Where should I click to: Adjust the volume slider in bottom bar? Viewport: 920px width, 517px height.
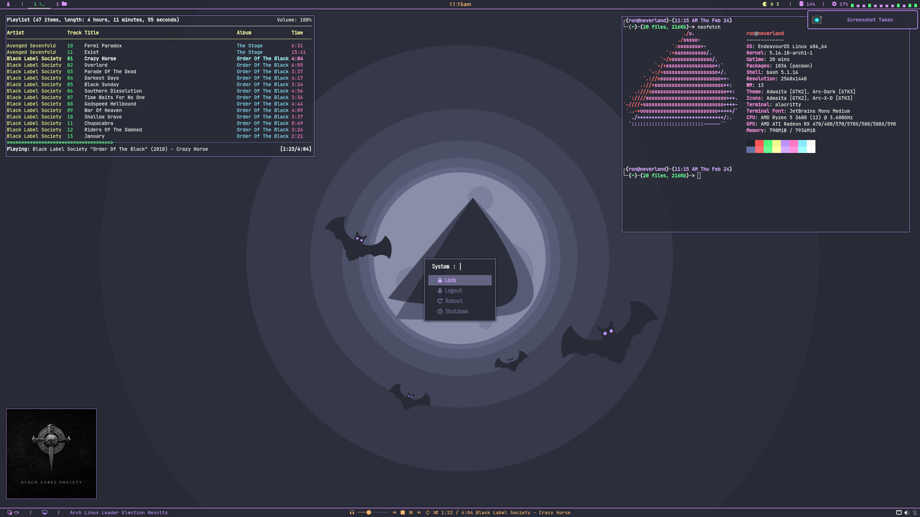373,512
